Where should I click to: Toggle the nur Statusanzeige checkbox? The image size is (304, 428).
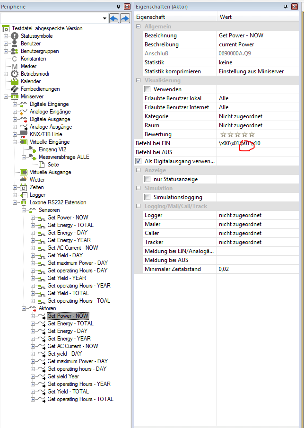(148, 179)
